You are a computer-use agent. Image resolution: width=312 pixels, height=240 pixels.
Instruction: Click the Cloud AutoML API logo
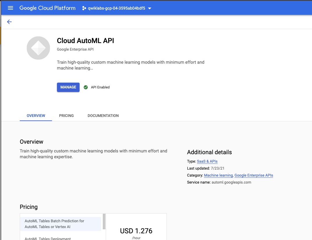[38, 48]
